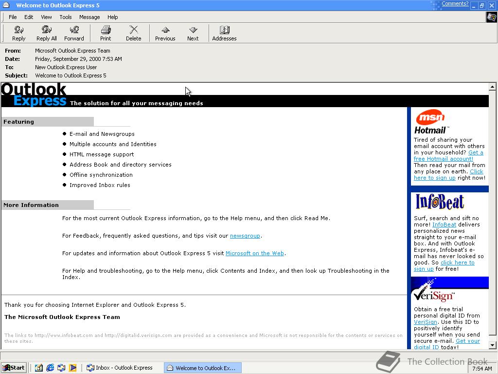Click the Outlook Express banner logo
The width and height of the screenshot is (498, 374).
pos(34,95)
